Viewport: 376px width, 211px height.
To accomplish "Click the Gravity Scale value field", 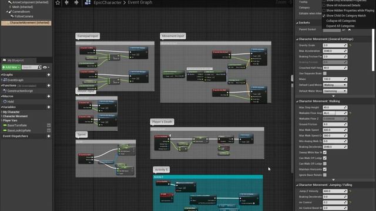I will pos(335,45).
